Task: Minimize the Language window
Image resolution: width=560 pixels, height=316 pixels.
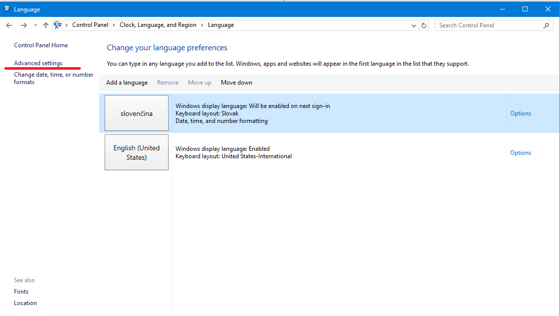Action: click(x=503, y=9)
